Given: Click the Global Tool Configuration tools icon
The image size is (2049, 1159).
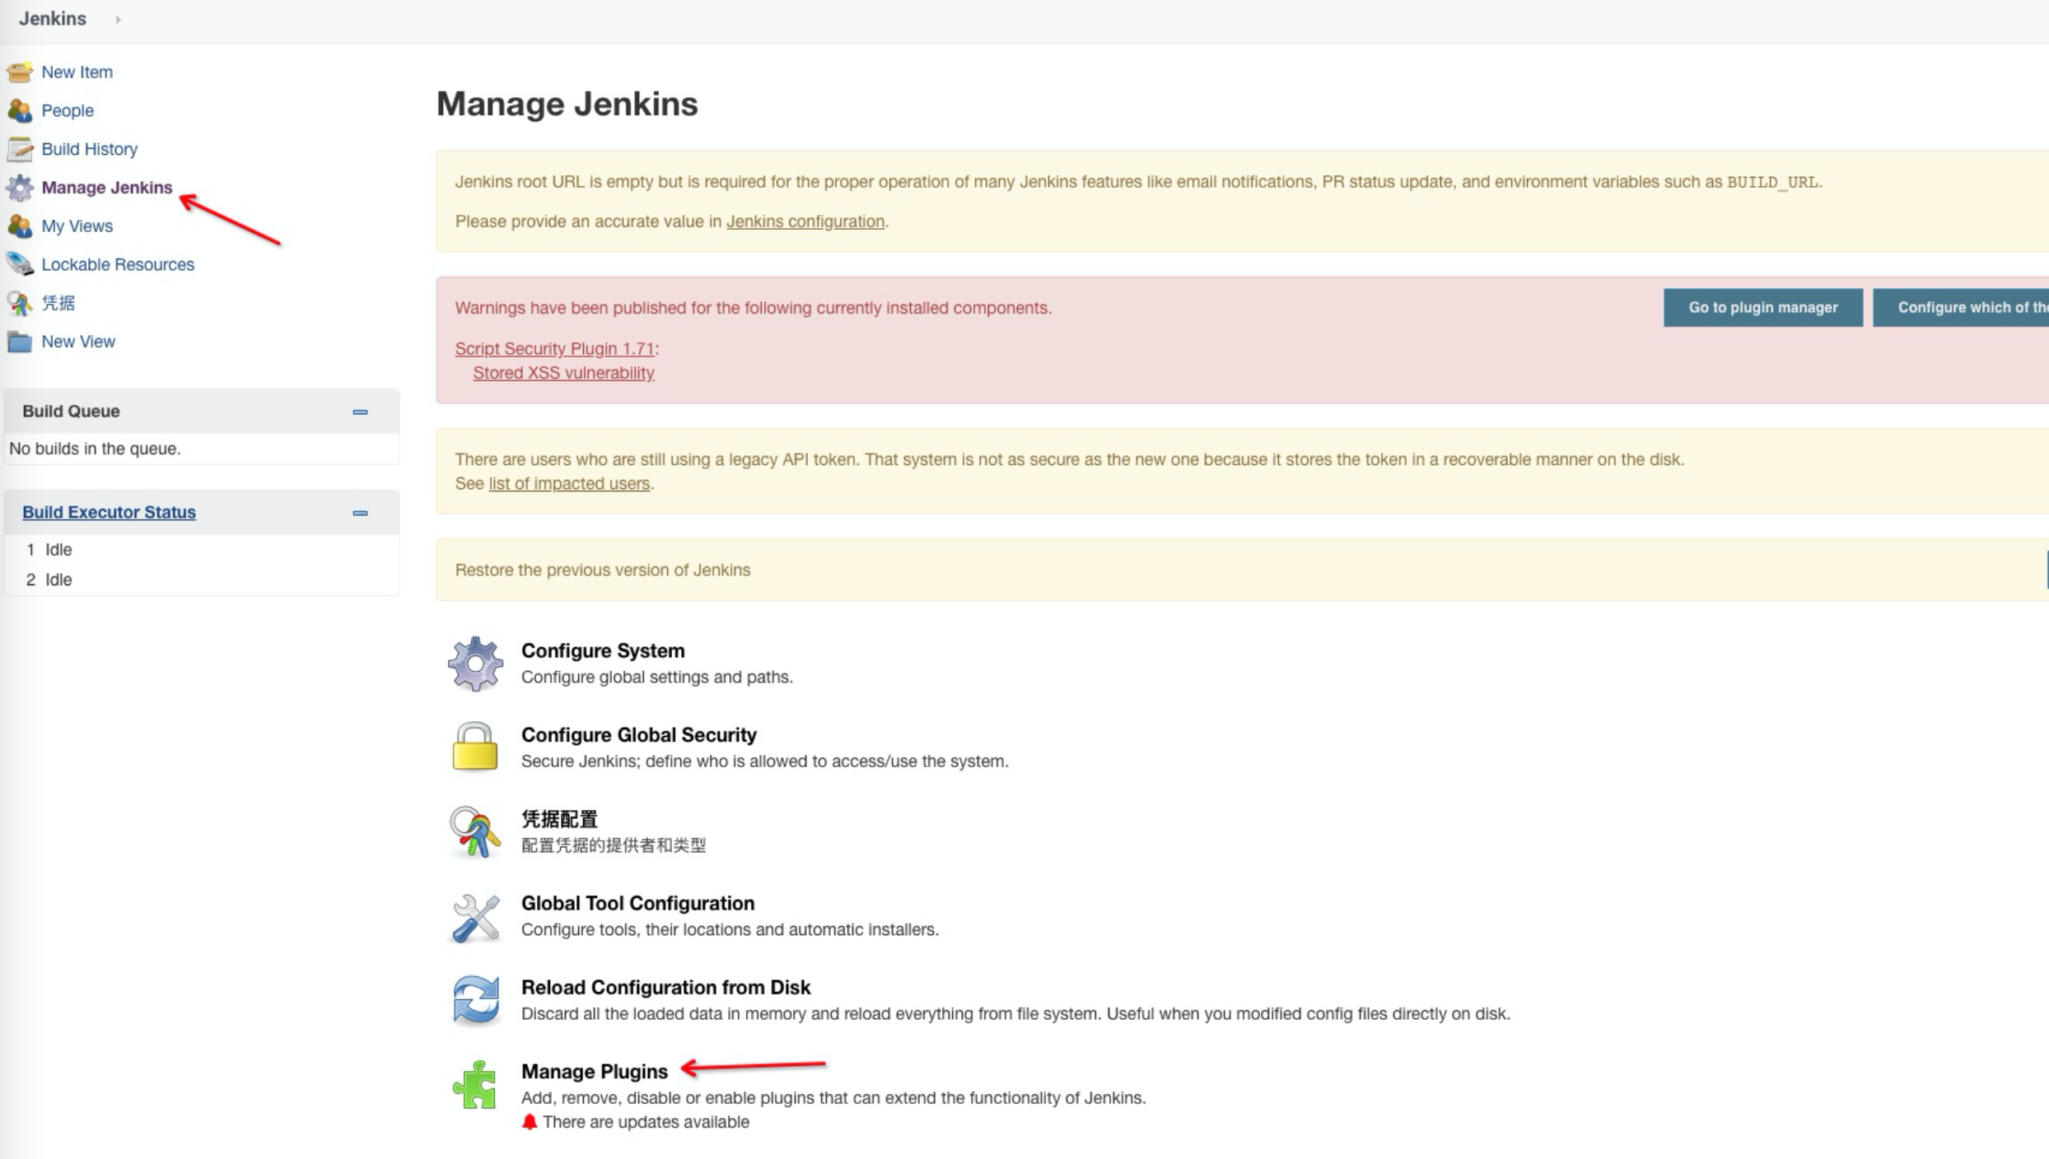Looking at the screenshot, I should [475, 917].
